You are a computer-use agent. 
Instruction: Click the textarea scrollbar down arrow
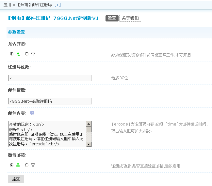pyautogui.click(x=89, y=144)
